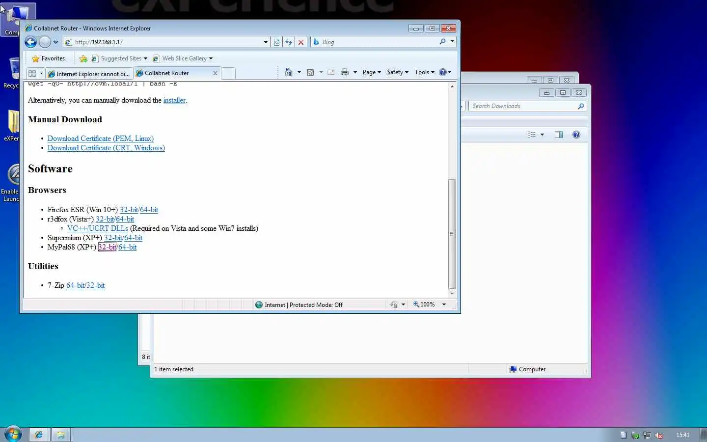Click magnifier in Search Downloads box

pos(581,106)
